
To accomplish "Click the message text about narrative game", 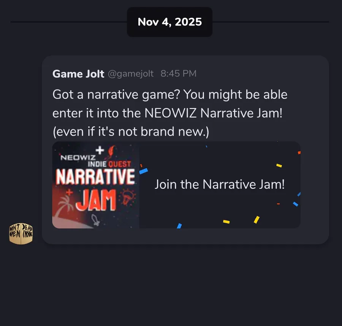I will click(170, 113).
